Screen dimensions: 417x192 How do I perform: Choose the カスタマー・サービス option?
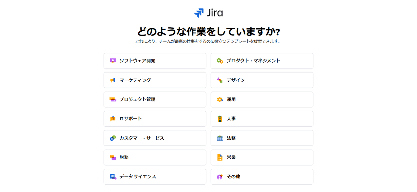155,138
